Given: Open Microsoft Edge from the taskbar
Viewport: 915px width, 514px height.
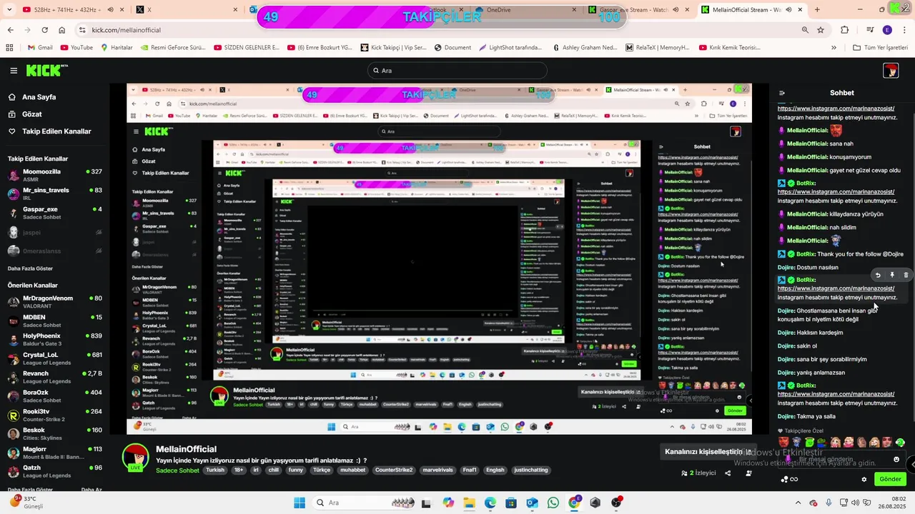Looking at the screenshot, I should click(x=490, y=503).
